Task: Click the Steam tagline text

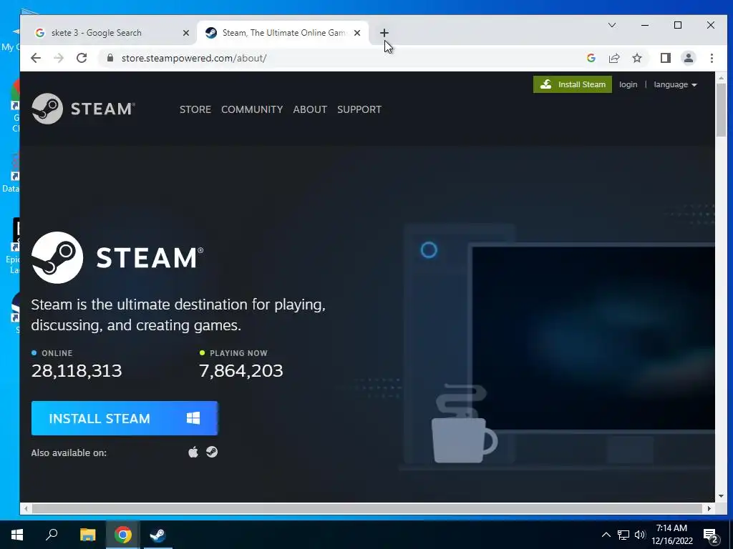Action: coord(178,315)
